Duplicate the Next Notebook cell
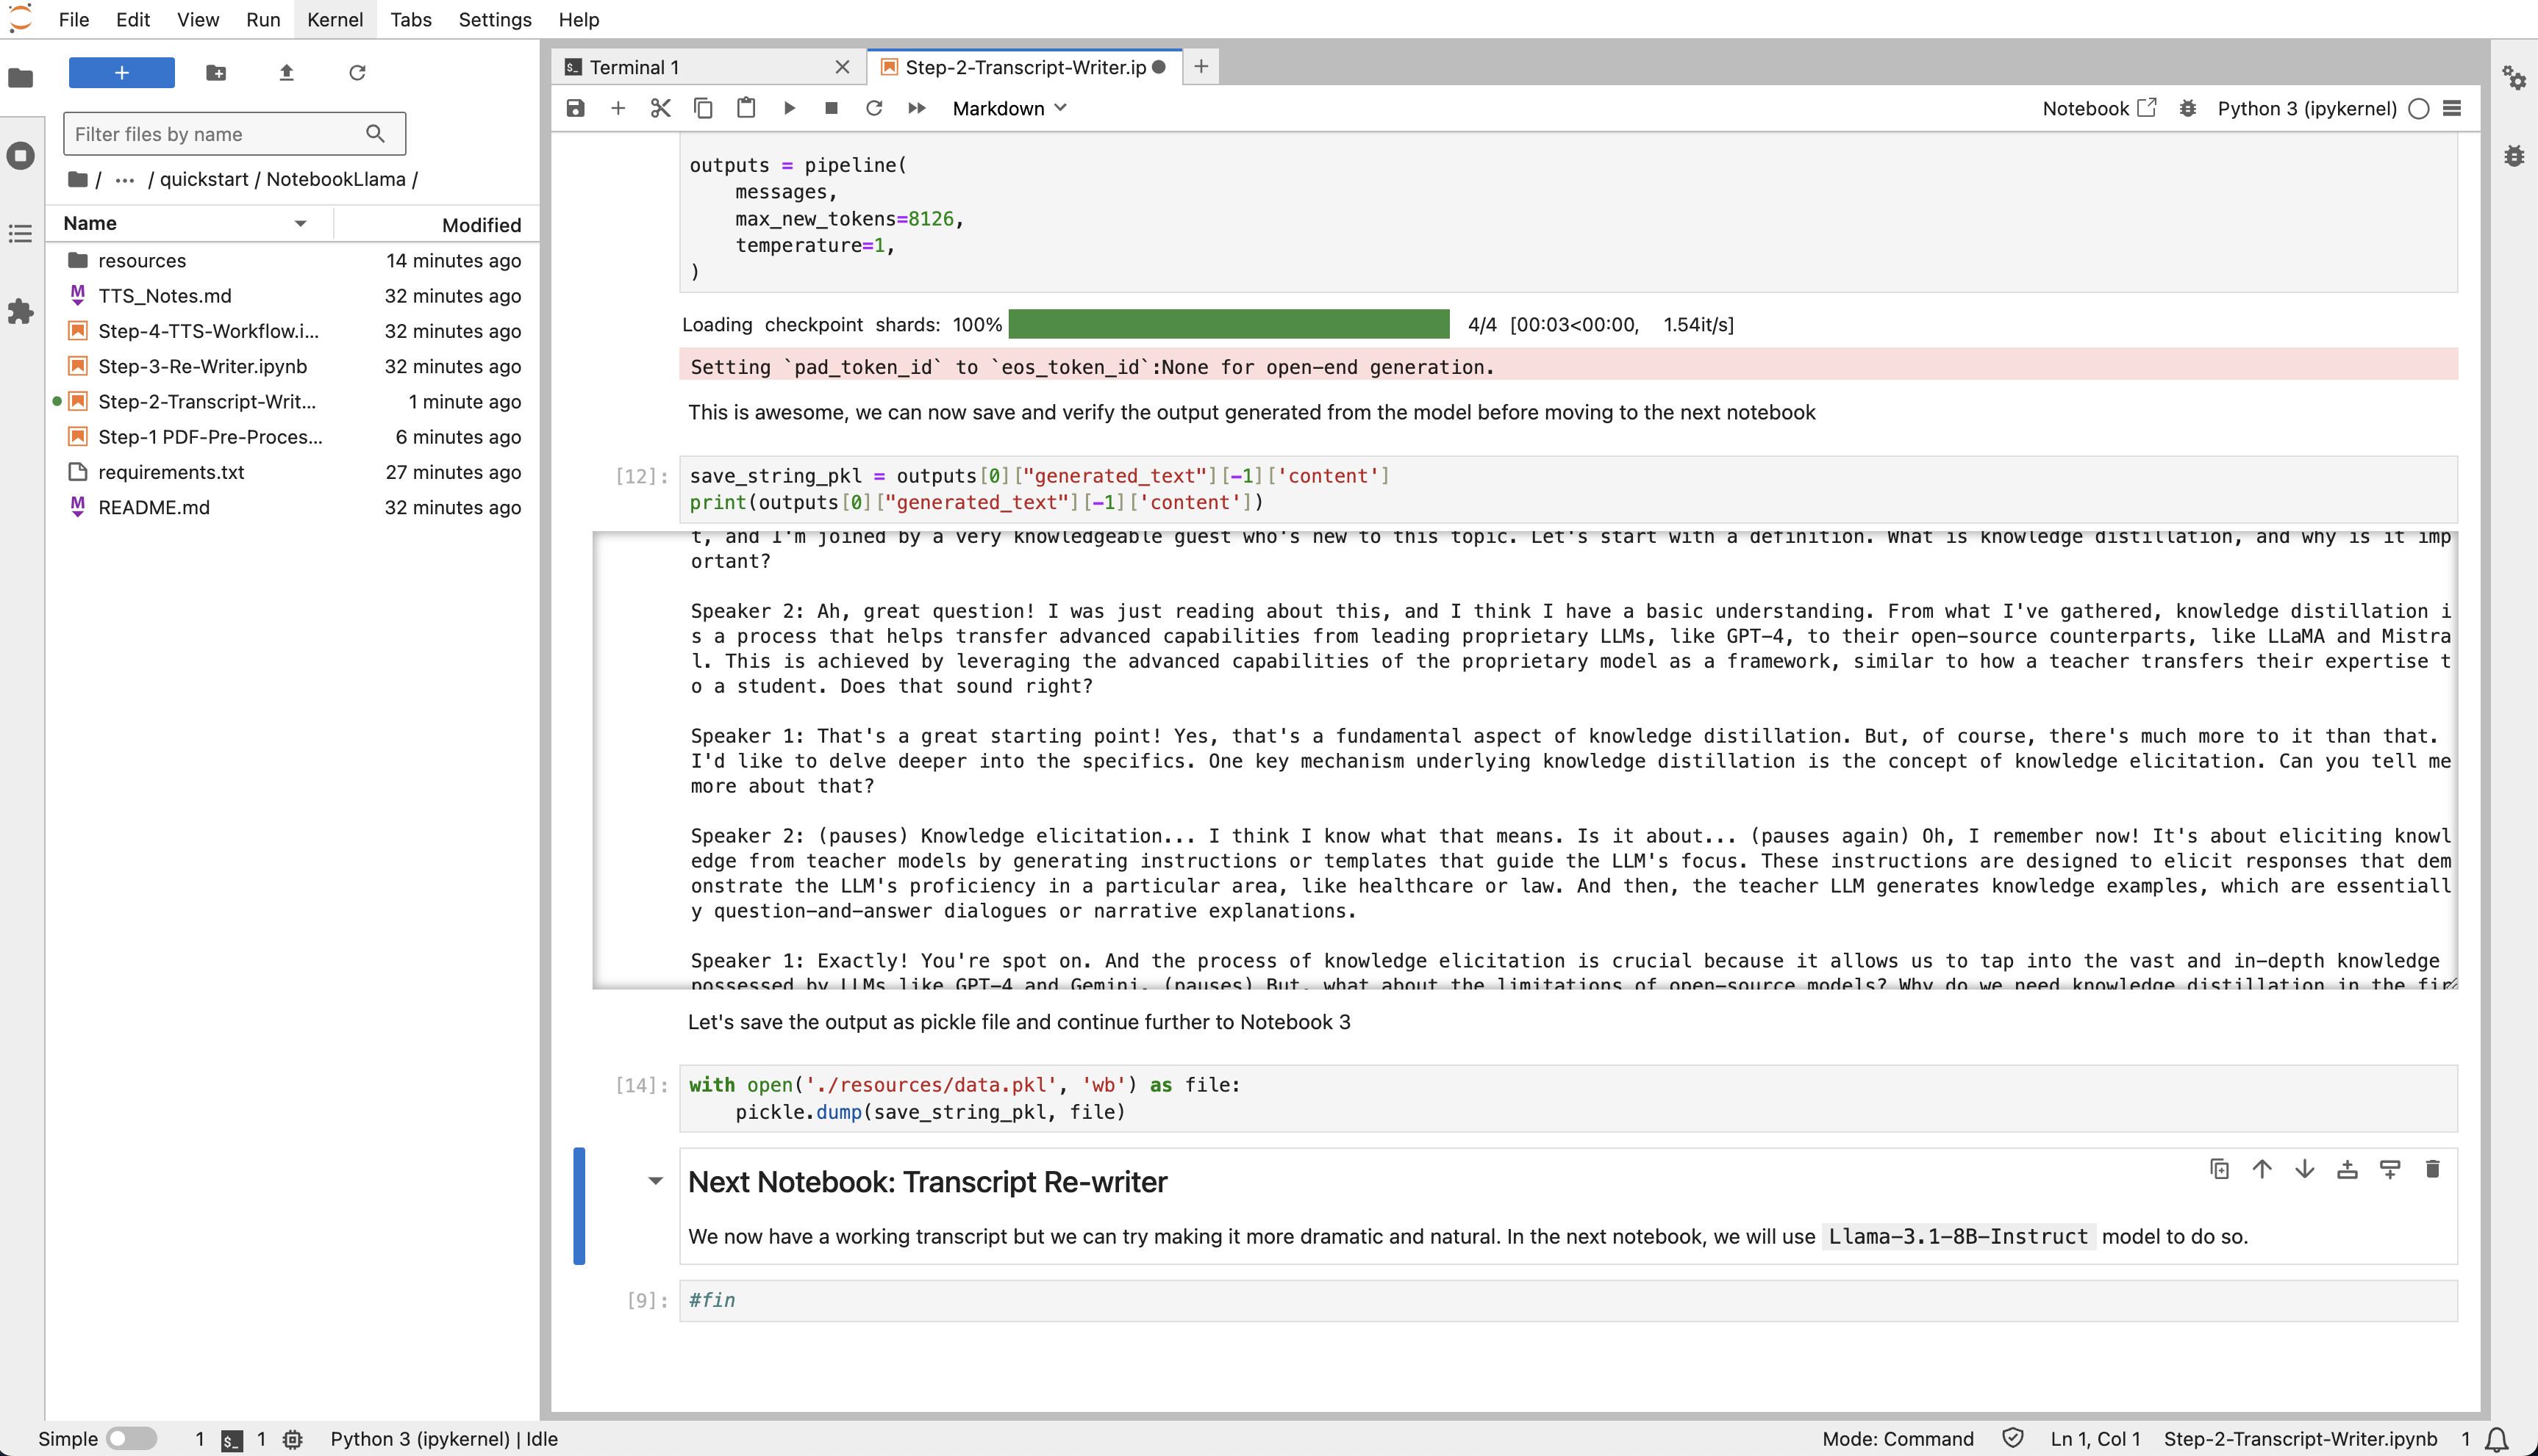The height and width of the screenshot is (1456, 2538). click(2219, 1168)
